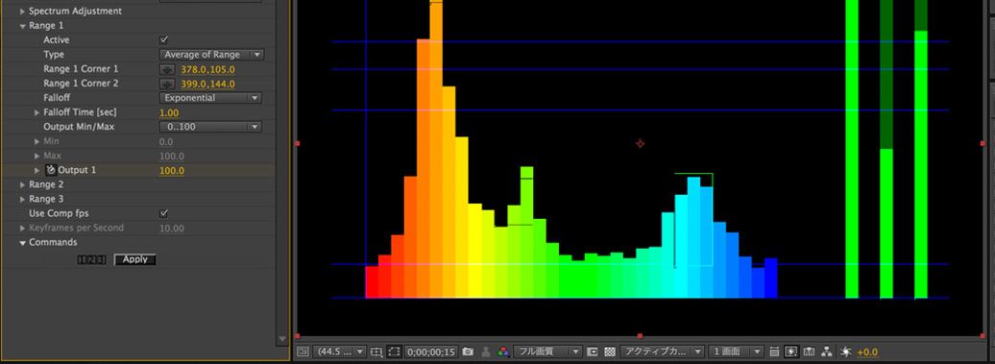
Task: Open the Falloff dropdown showing Exponential
Action: 210,98
